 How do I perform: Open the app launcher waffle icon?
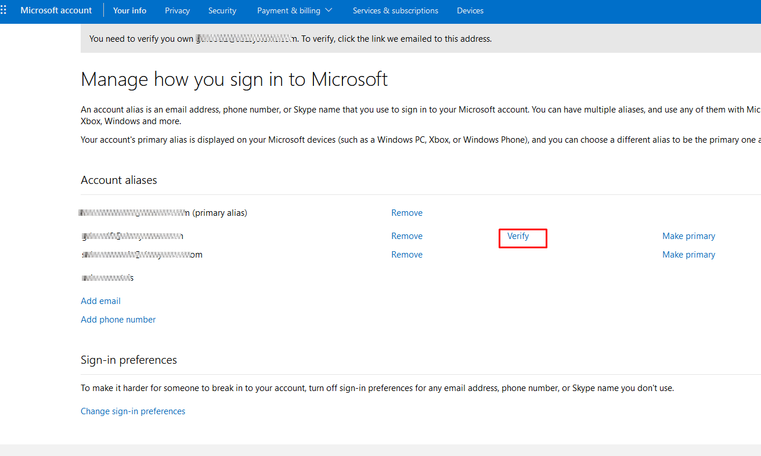tap(4, 10)
